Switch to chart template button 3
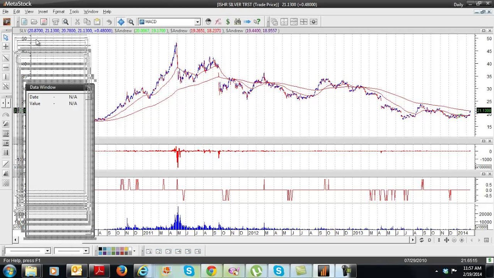494x278 pixels. click(168, 251)
